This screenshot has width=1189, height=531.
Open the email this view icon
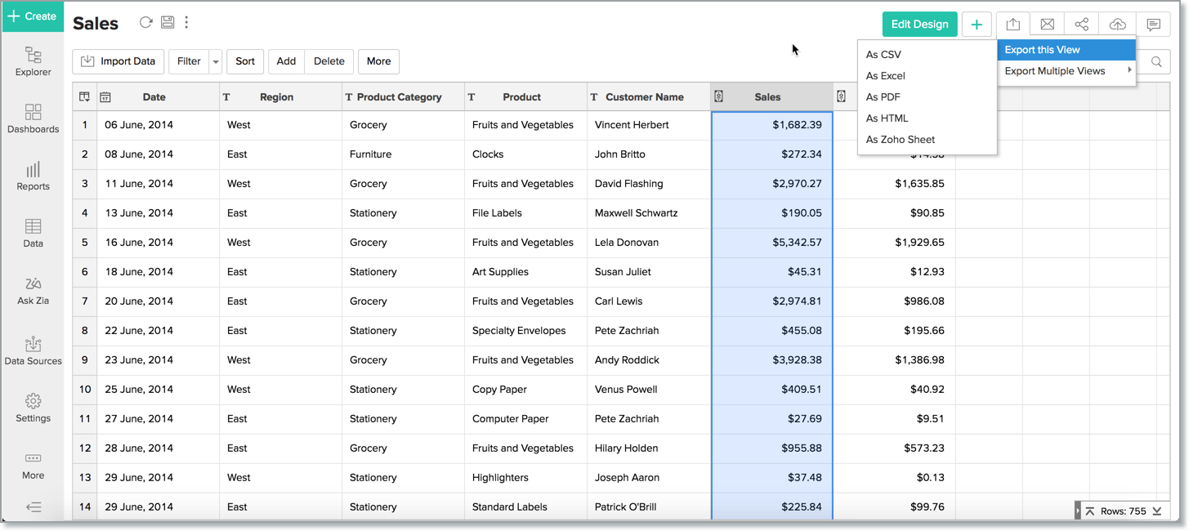coord(1047,24)
